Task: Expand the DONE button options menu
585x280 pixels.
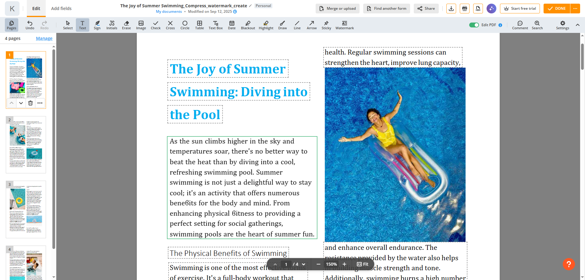Action: tap(575, 9)
